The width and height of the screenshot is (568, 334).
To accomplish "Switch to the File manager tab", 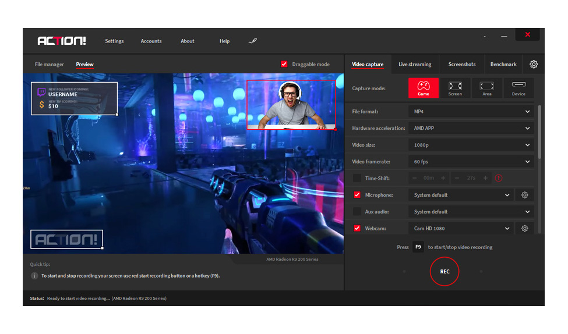I will click(50, 64).
